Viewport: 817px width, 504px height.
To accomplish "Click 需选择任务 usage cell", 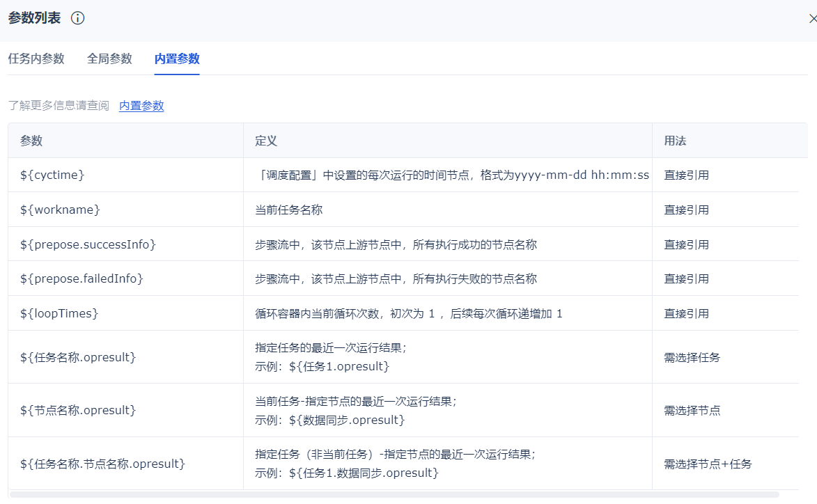I will tap(692, 357).
